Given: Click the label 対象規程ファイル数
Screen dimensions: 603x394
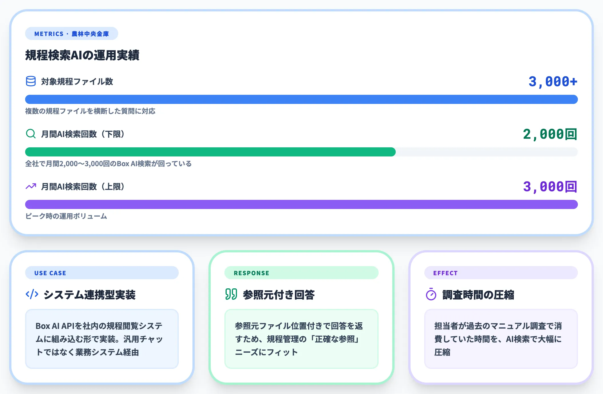Looking at the screenshot, I should (77, 81).
